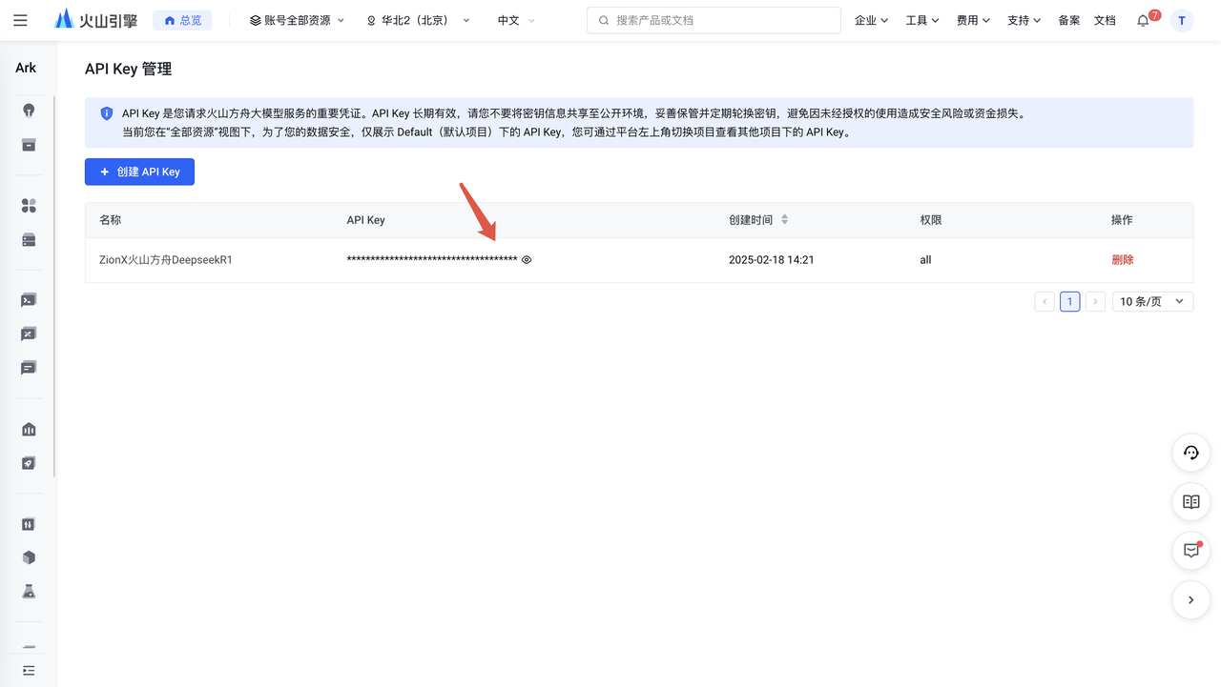Click 创建 API Key button
This screenshot has width=1221, height=687.
pos(139,172)
